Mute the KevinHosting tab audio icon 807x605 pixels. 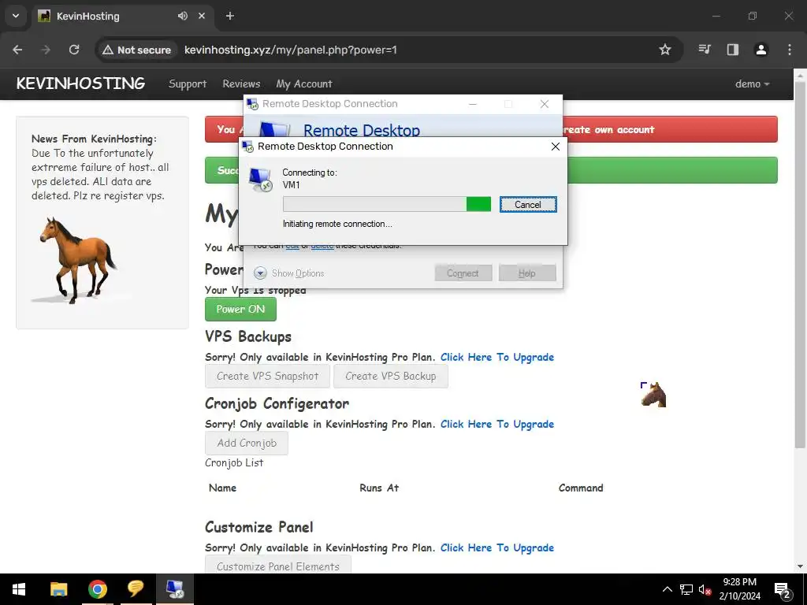(183, 16)
